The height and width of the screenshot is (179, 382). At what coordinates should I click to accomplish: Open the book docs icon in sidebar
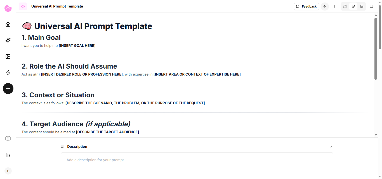click(8, 139)
